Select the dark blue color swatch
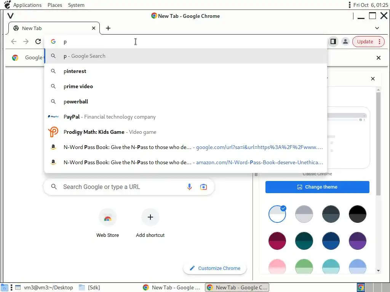The height and width of the screenshot is (292, 390). point(331,241)
